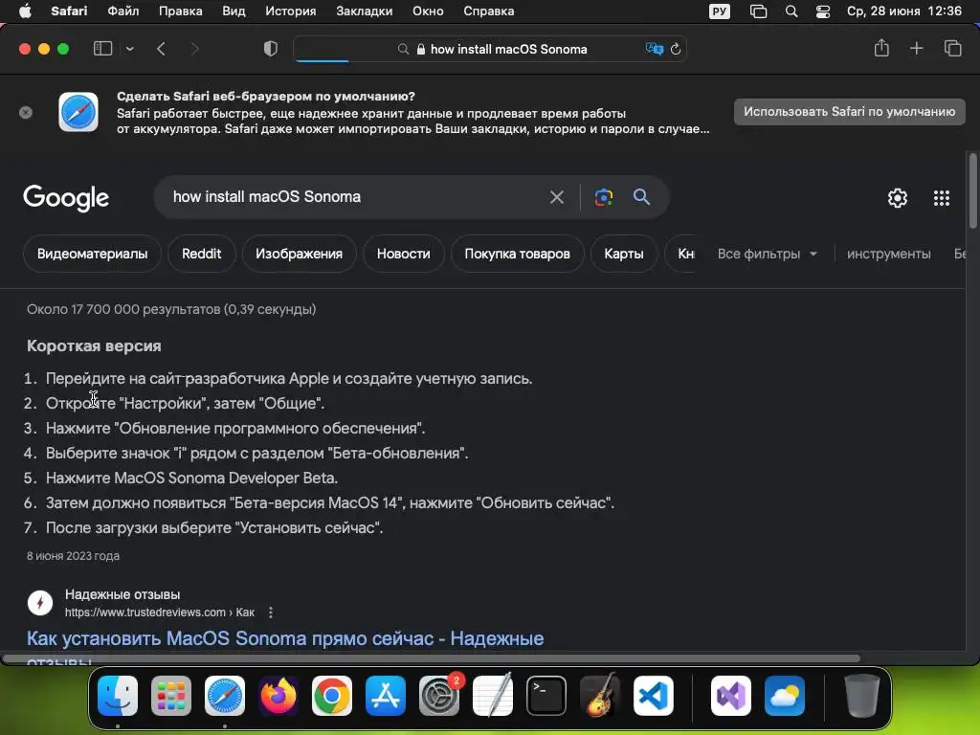
Task: Dismiss the default browser banner
Action: 26,113
